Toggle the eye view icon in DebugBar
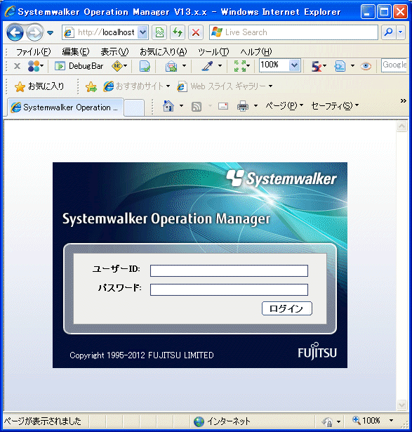 [366, 66]
